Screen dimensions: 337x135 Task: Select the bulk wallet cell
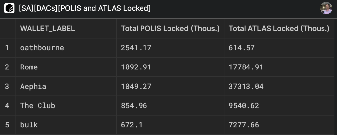click(x=29, y=125)
